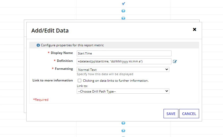Expand the Choose Drill Path Type dropdown

pyautogui.click(x=123, y=91)
